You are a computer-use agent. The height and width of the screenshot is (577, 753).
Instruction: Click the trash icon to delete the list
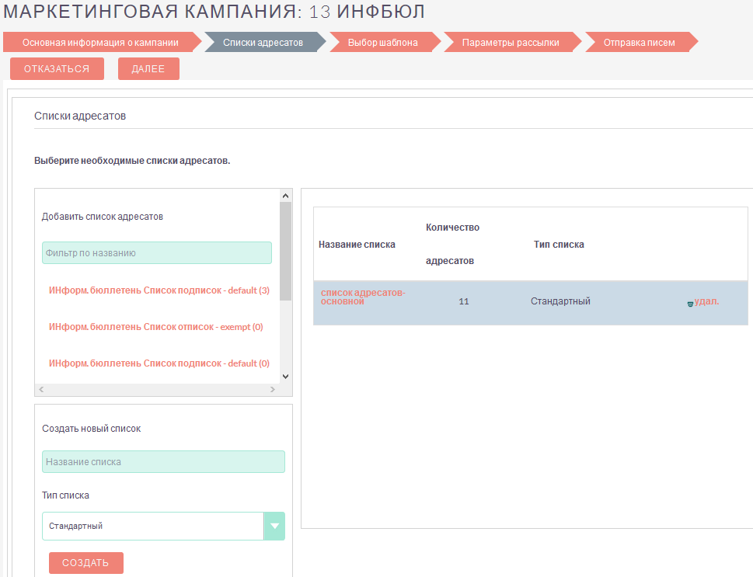(690, 304)
